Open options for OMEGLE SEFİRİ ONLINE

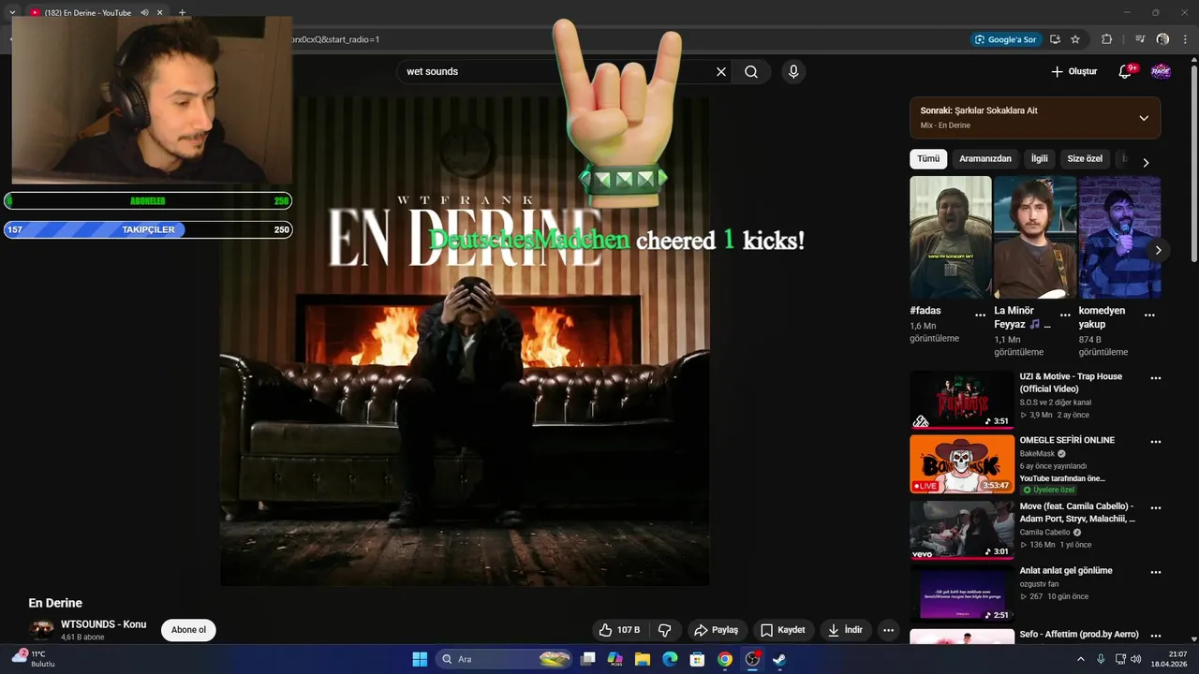(x=1156, y=442)
